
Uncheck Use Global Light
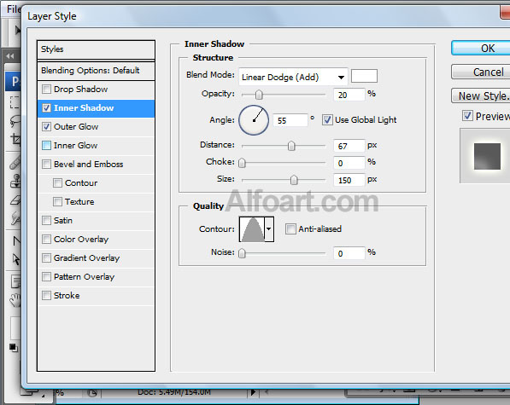(x=327, y=119)
